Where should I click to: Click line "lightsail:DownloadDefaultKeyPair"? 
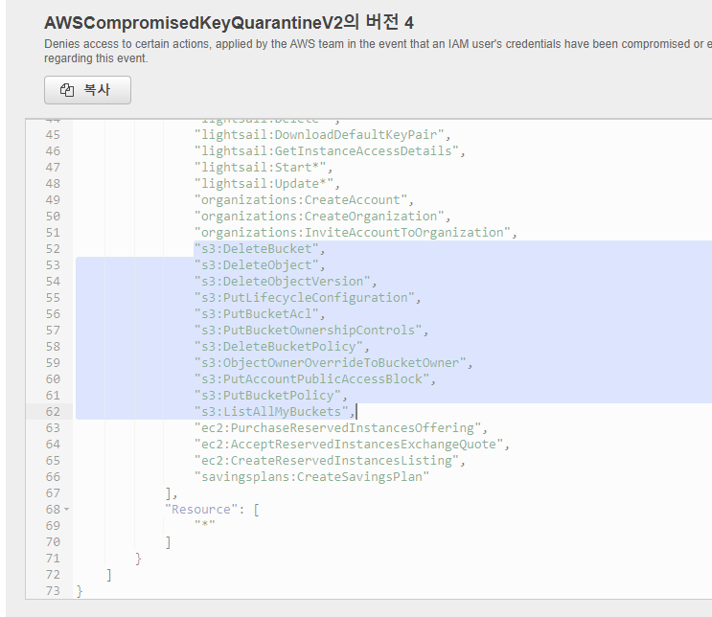click(x=322, y=135)
